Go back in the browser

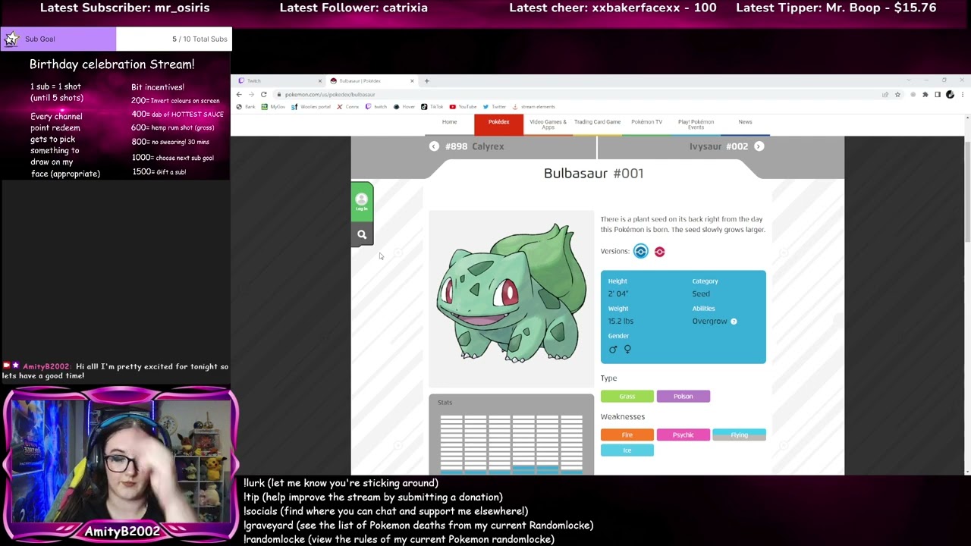239,95
